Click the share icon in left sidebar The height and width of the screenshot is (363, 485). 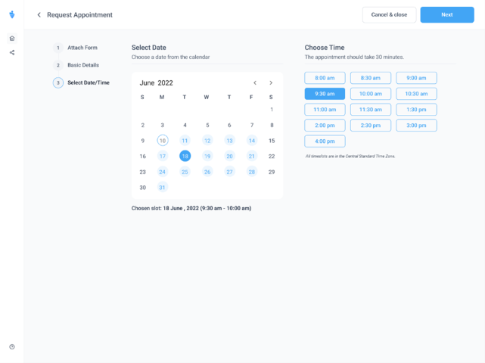point(11,52)
